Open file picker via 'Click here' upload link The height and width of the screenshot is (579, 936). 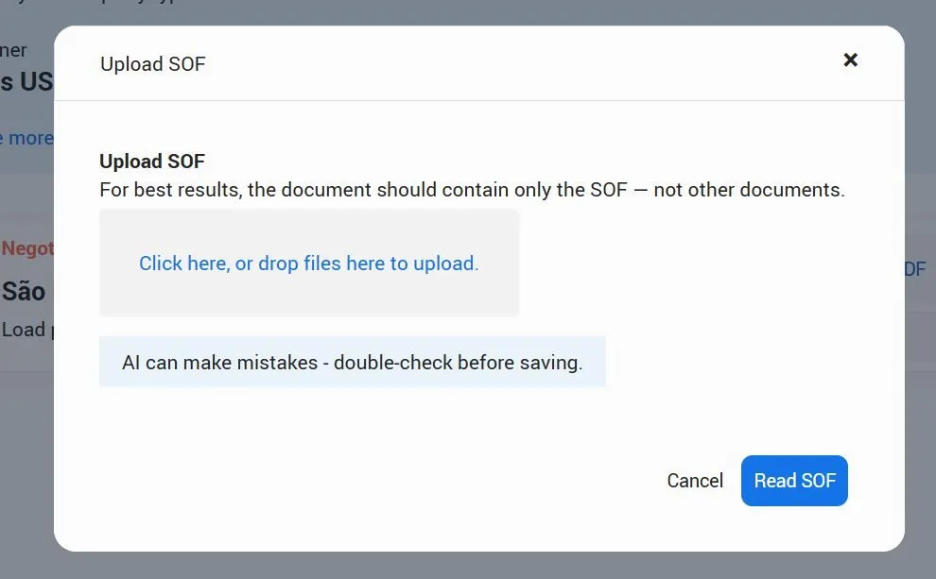click(308, 263)
